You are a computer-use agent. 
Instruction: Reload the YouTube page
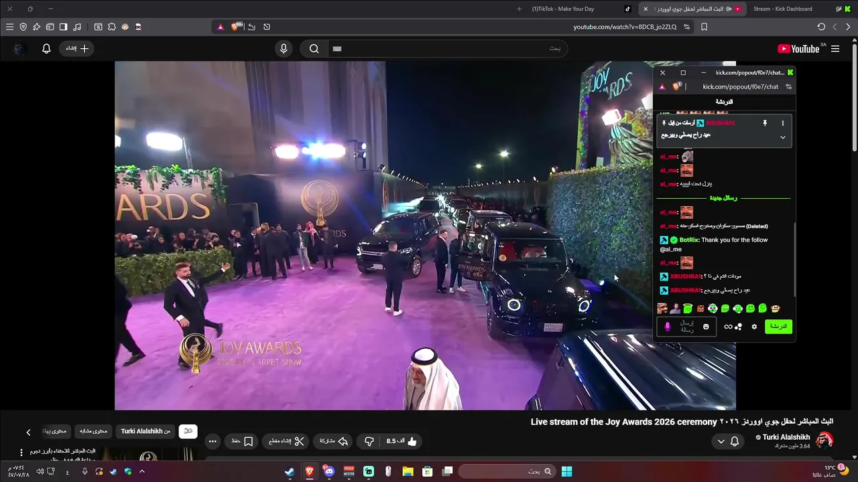click(x=821, y=27)
